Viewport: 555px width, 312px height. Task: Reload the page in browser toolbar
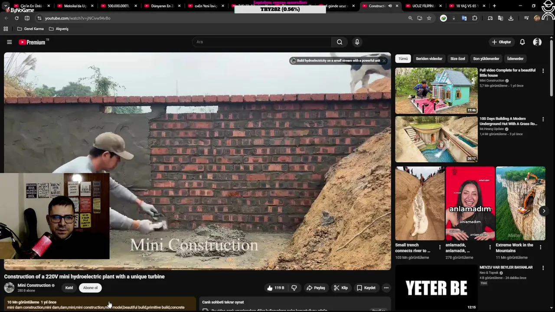click(x=16, y=18)
